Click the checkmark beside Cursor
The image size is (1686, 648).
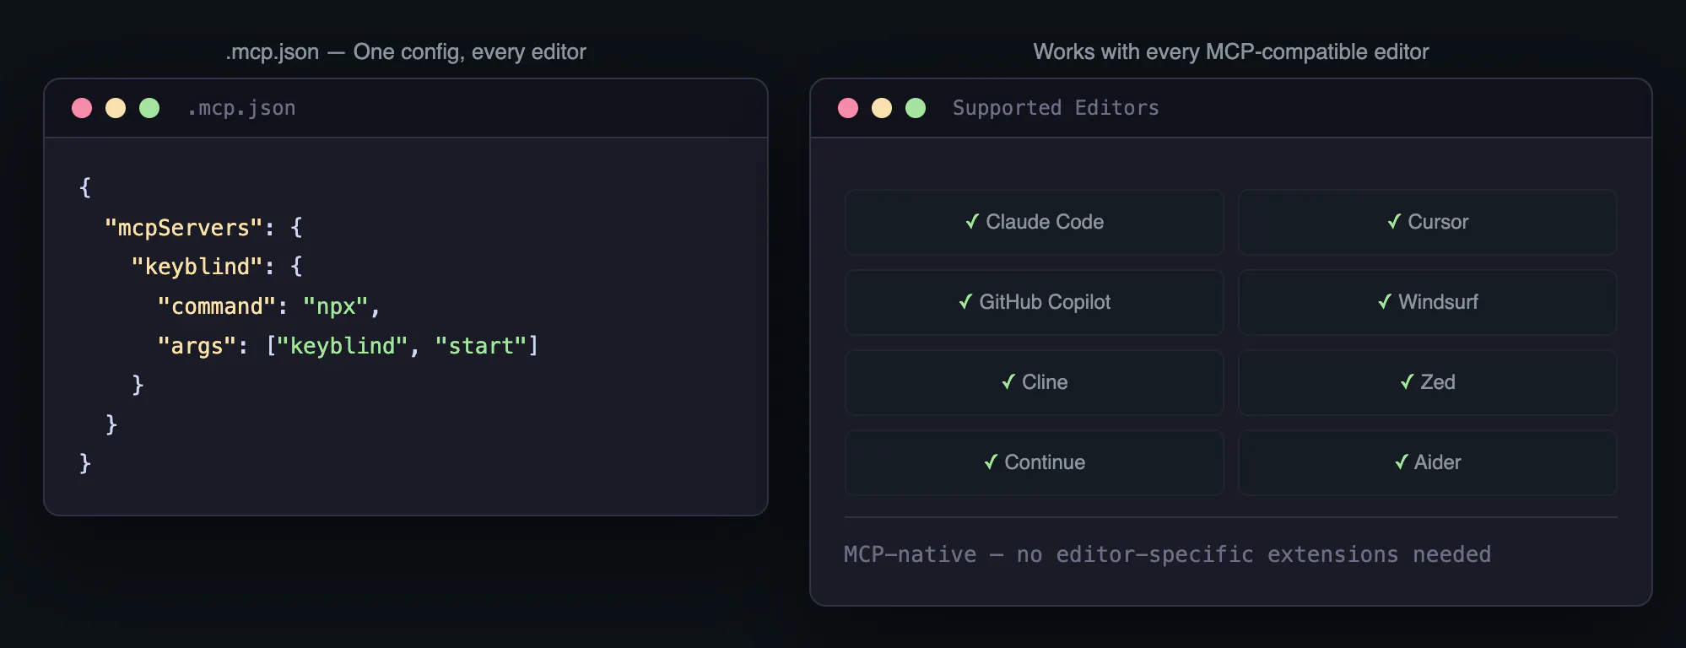1394,221
